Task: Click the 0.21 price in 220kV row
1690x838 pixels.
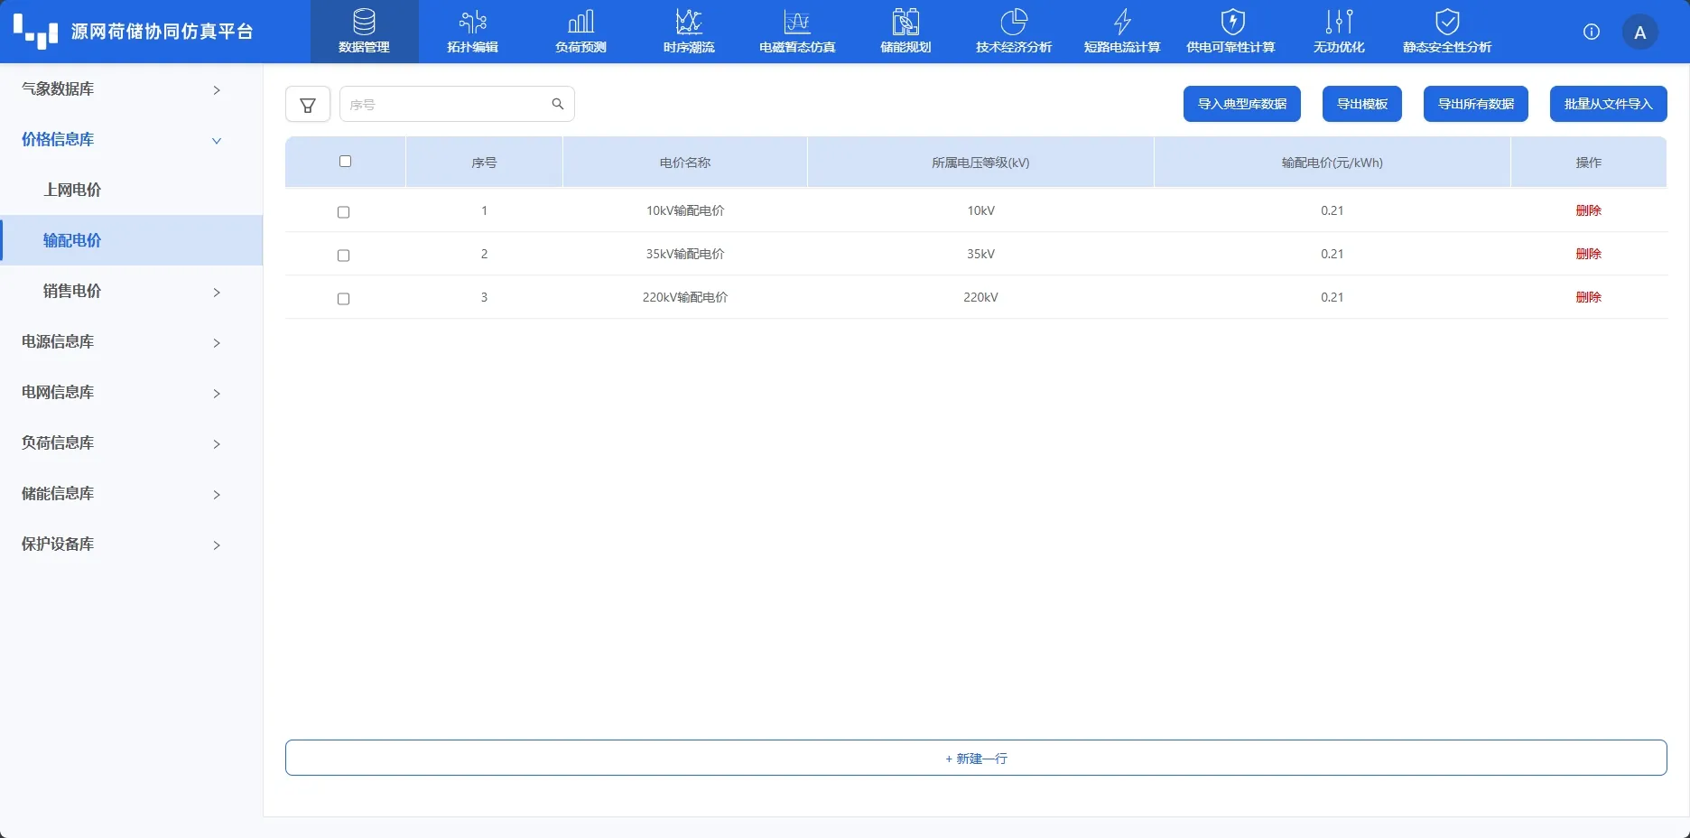Action: [x=1332, y=297]
